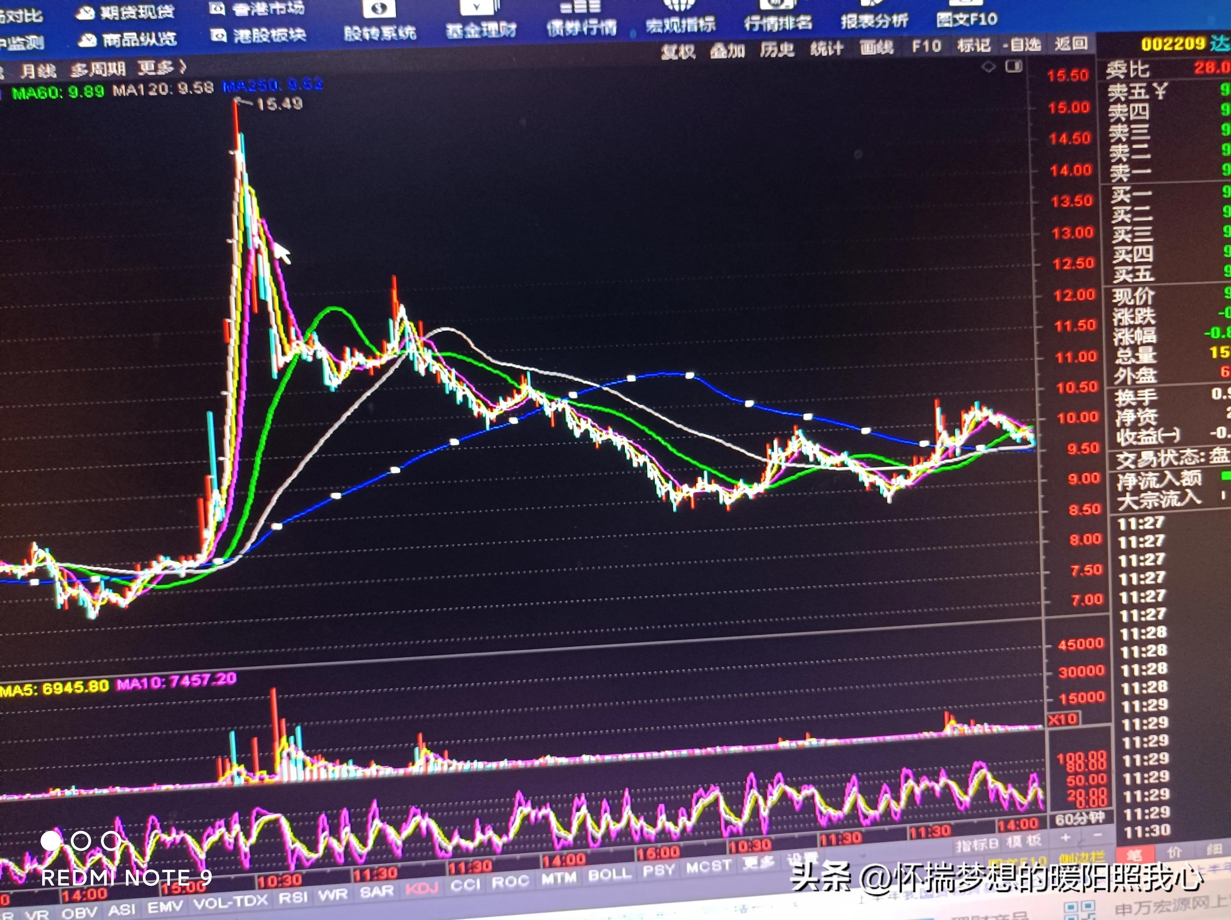Click 复权 in chart toolbar

(x=678, y=52)
